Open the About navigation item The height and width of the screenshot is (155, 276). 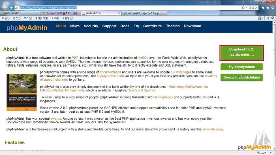pos(61,26)
